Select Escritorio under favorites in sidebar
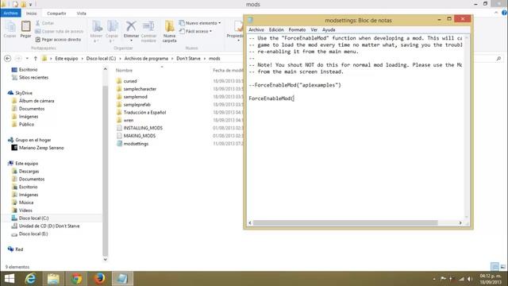508x286 pixels. [x=28, y=70]
